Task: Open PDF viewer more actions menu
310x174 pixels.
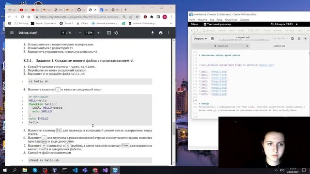Action: click(169, 33)
